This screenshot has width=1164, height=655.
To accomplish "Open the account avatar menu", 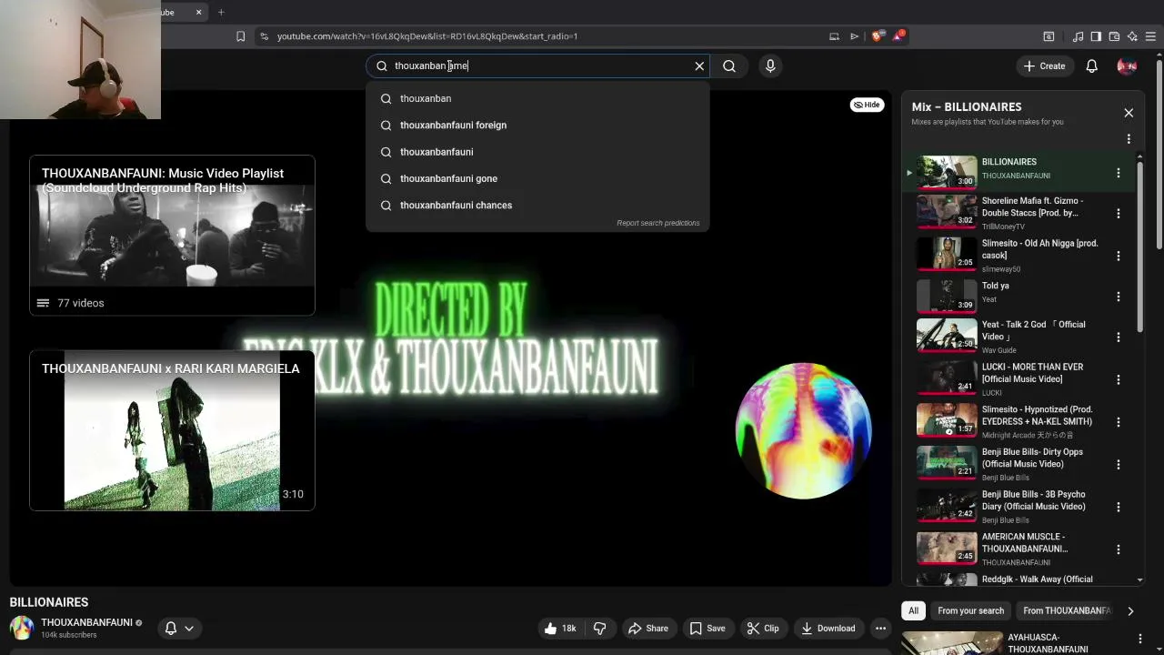I will click(1127, 65).
